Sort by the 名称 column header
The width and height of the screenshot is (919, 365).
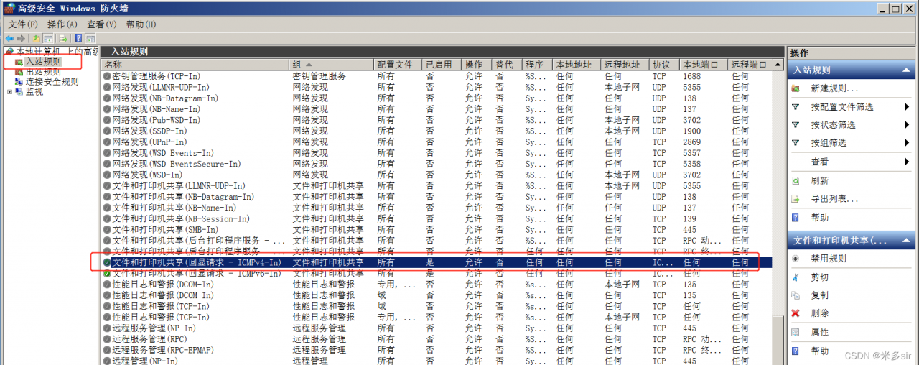pos(195,65)
